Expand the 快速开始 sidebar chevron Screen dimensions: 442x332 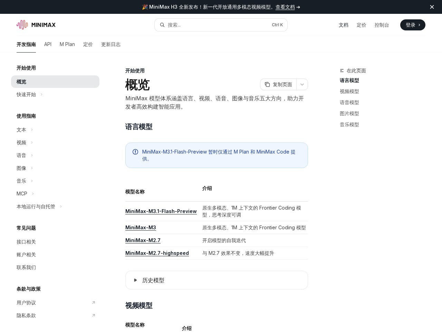(41, 94)
